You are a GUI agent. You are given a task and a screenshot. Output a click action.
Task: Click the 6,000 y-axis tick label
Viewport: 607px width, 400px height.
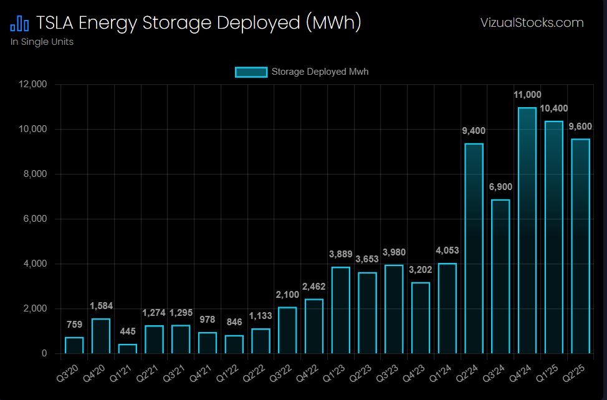click(36, 219)
